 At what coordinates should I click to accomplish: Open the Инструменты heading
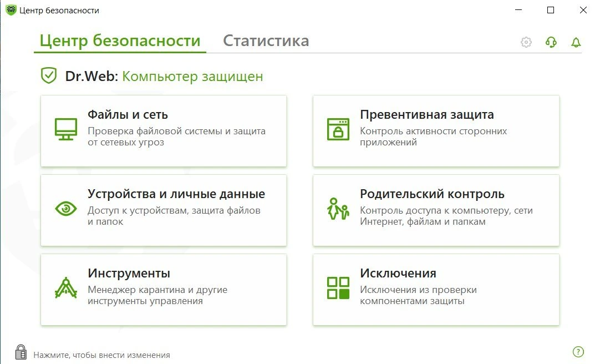tap(129, 274)
